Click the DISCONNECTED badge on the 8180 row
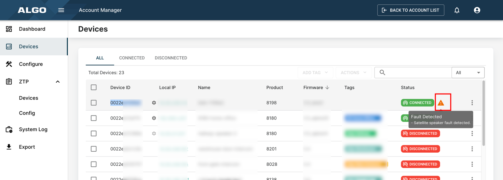 point(420,134)
